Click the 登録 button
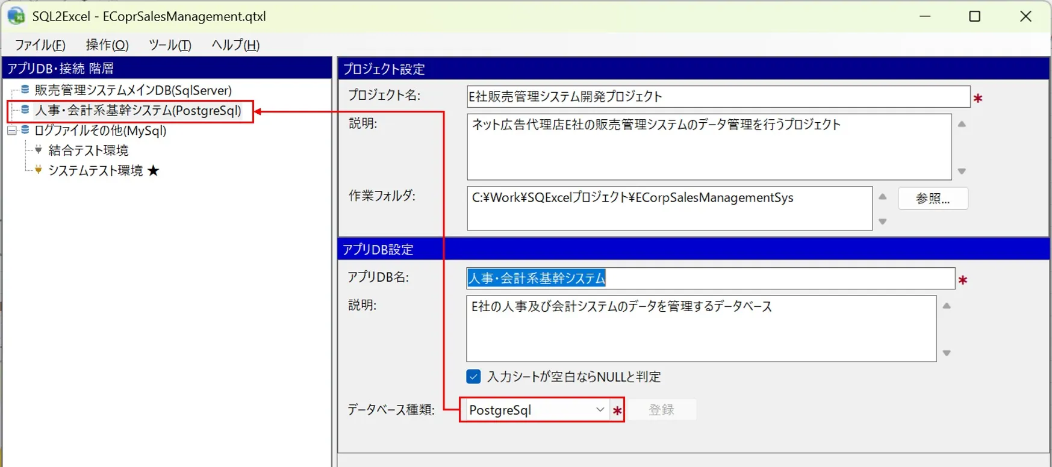Image resolution: width=1052 pixels, height=467 pixels. 661,410
